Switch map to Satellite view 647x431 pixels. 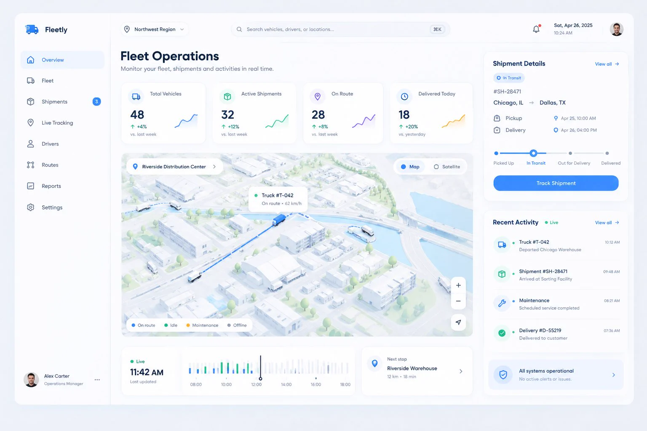tap(447, 167)
